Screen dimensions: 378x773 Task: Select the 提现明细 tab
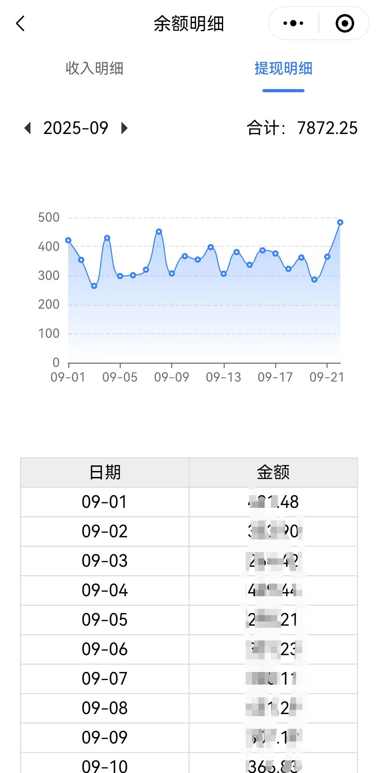(283, 68)
